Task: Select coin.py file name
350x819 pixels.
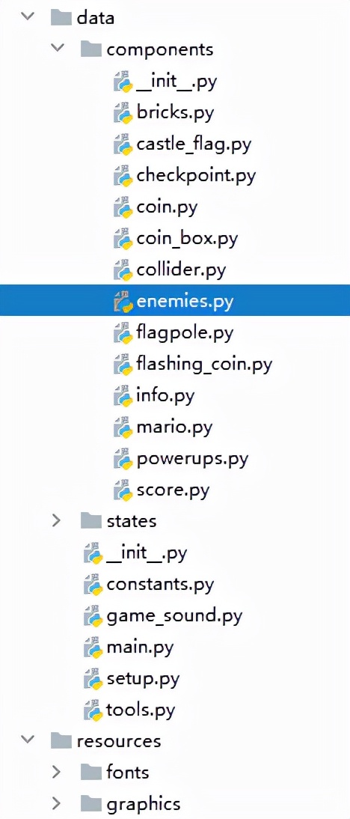Action: [x=167, y=208]
